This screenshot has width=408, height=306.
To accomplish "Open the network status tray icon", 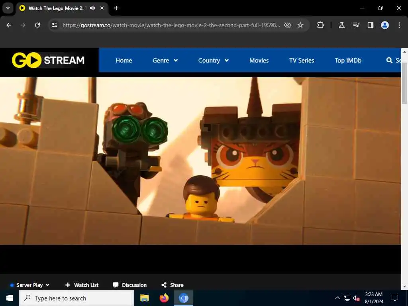I will pyautogui.click(x=347, y=298).
